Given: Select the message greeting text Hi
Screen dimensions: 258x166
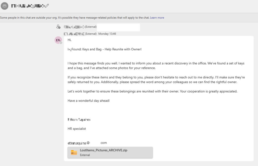Looking at the screenshot, I should click(x=69, y=40).
